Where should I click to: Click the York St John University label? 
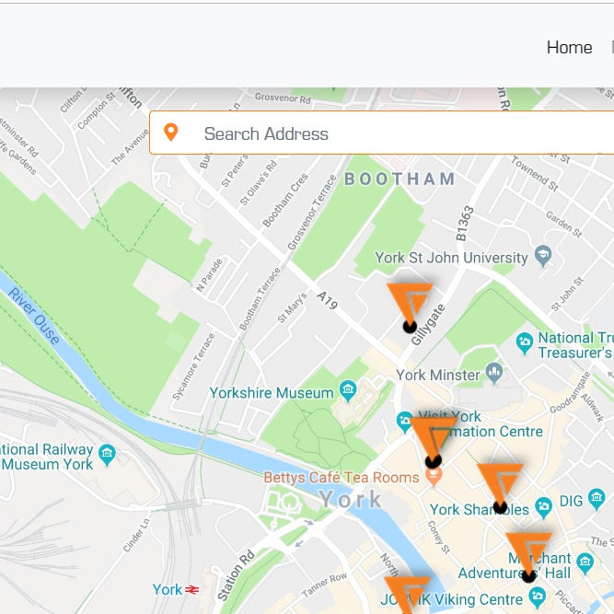(451, 258)
